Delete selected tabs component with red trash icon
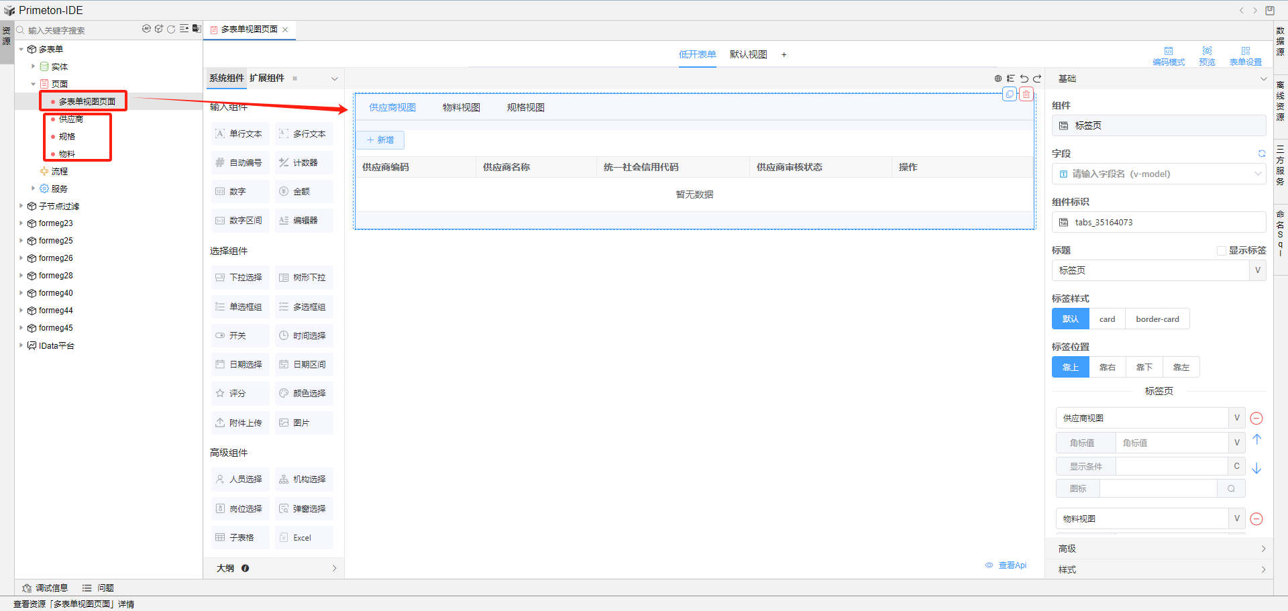Screen dimensions: 1288x611 (x=1026, y=95)
